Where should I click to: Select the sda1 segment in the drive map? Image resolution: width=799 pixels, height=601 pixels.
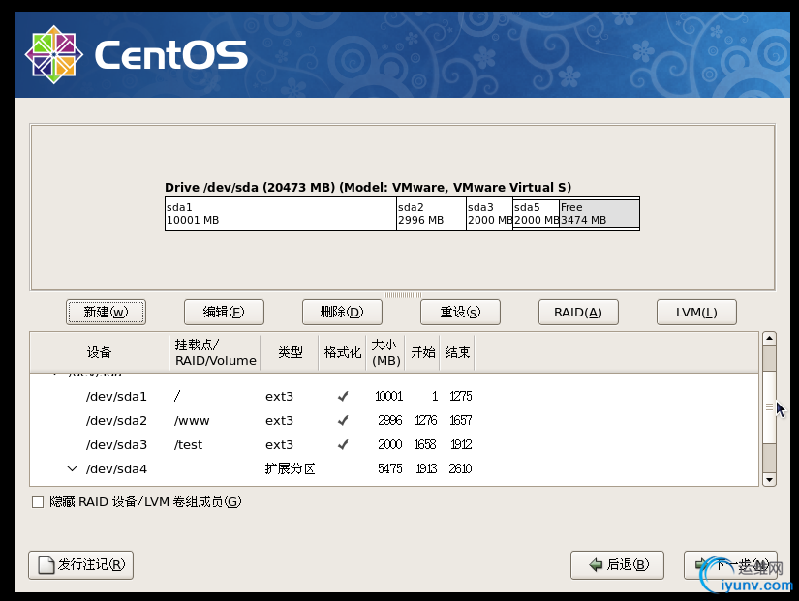[x=280, y=214]
